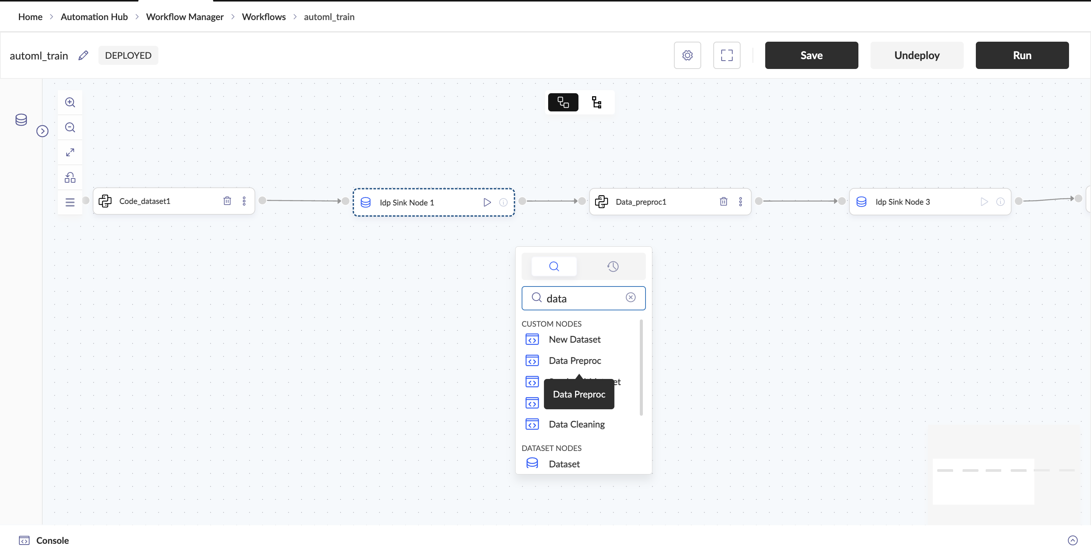Clear the node search text
This screenshot has width=1091, height=551.
click(x=630, y=298)
